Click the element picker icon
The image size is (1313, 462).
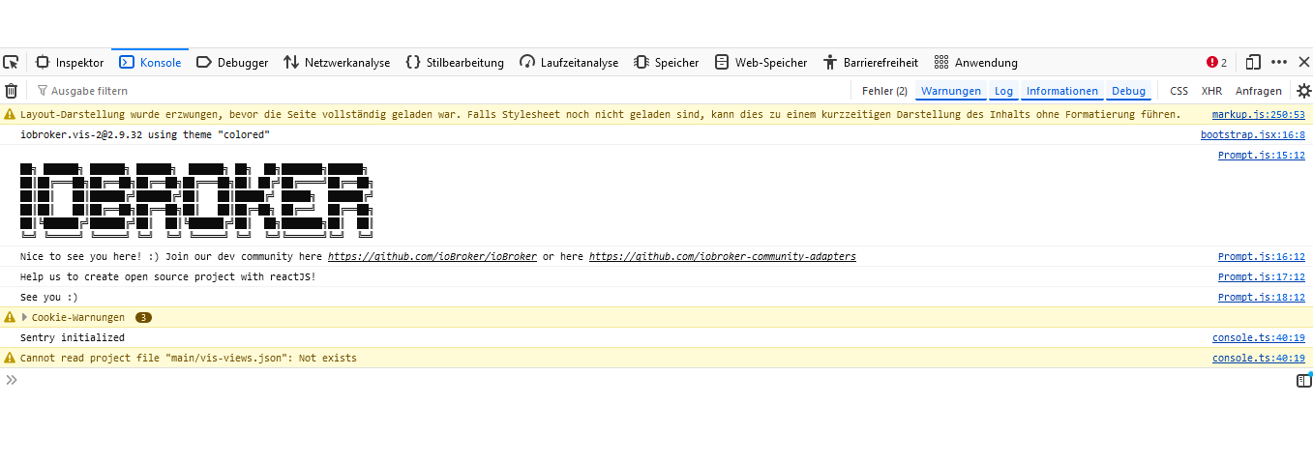[11, 63]
